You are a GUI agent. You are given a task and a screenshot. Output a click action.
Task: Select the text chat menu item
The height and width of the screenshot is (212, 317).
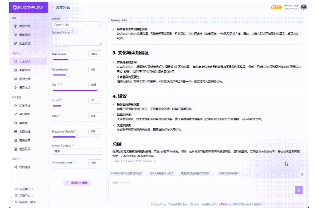click(x=24, y=60)
